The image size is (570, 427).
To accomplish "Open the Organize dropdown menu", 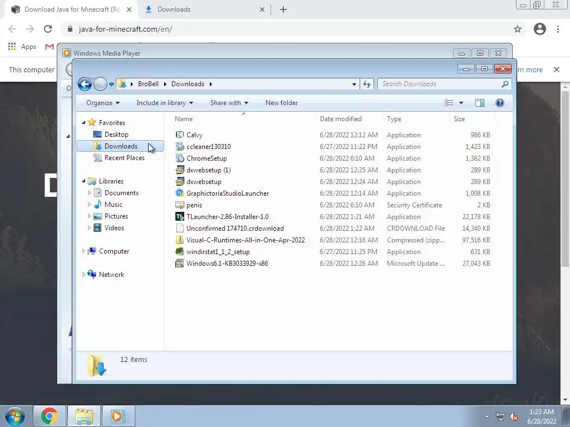I will click(102, 103).
